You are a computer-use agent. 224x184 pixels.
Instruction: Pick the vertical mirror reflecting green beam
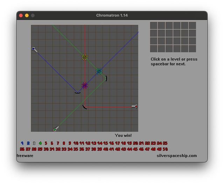pyautogui.click(x=106, y=78)
